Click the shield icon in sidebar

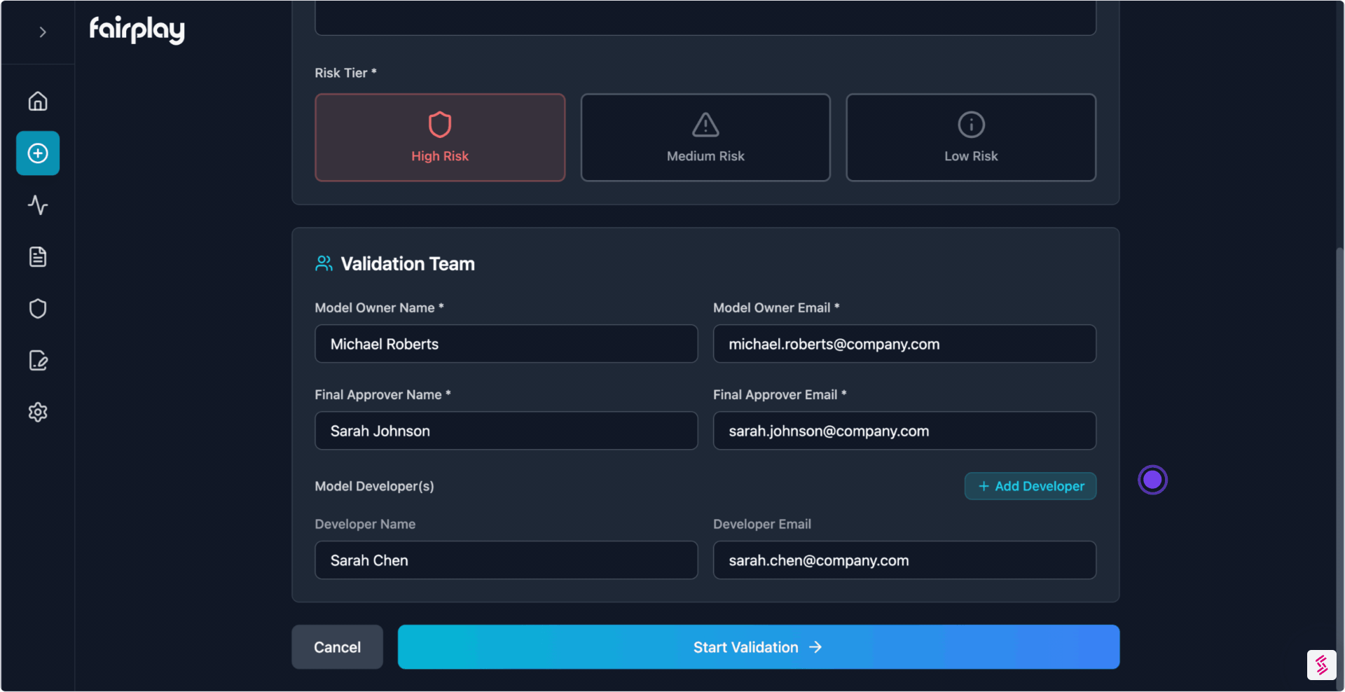tap(38, 309)
